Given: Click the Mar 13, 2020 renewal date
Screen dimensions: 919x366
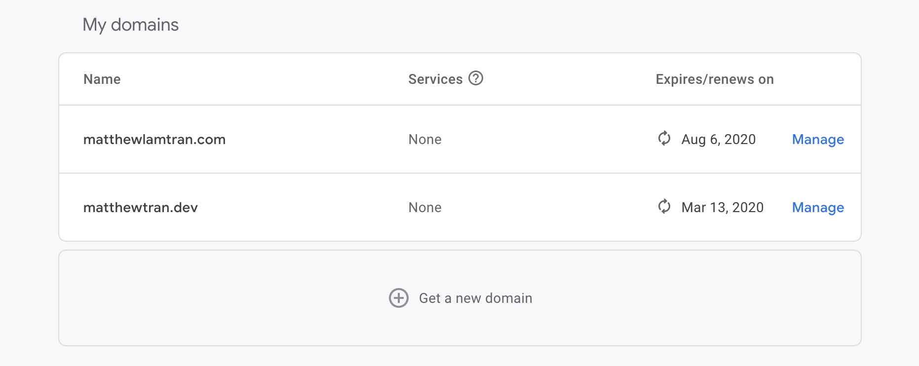Looking at the screenshot, I should point(722,208).
